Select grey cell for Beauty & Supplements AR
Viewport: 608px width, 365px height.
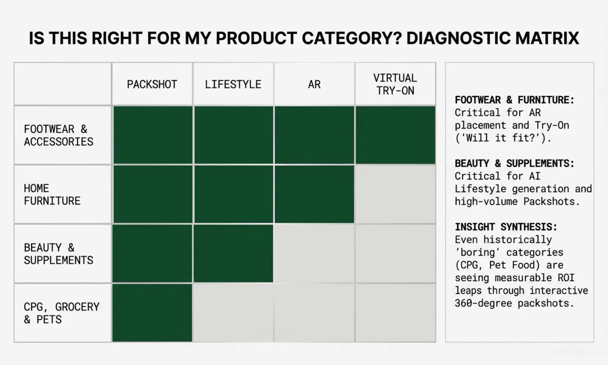coord(314,254)
